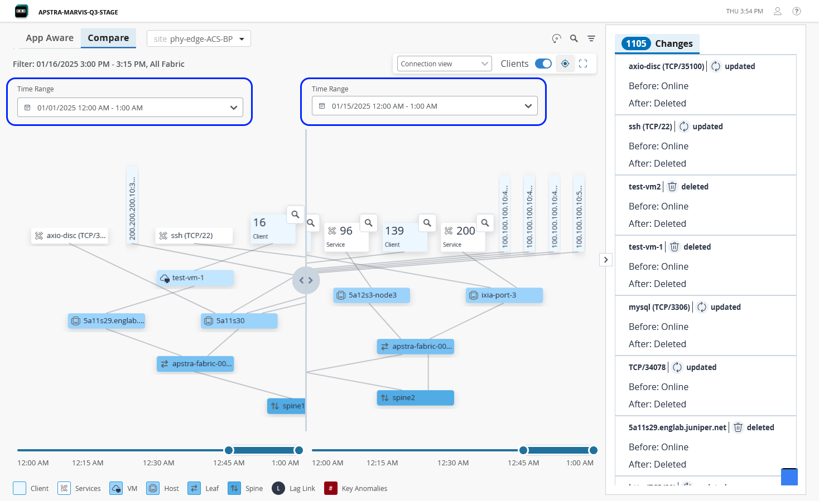Click the refresh history icon near the search
The height and width of the screenshot is (501, 819).
coord(556,38)
